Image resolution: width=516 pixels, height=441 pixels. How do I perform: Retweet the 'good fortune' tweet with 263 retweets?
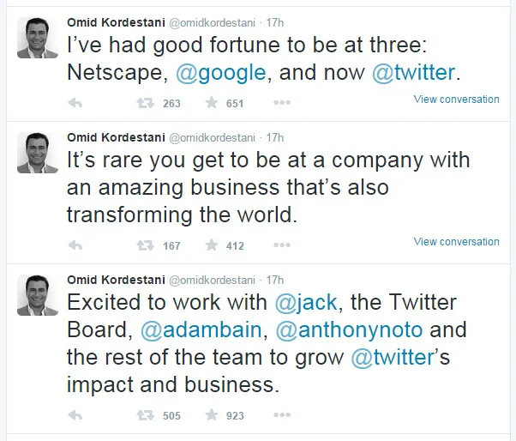145,103
